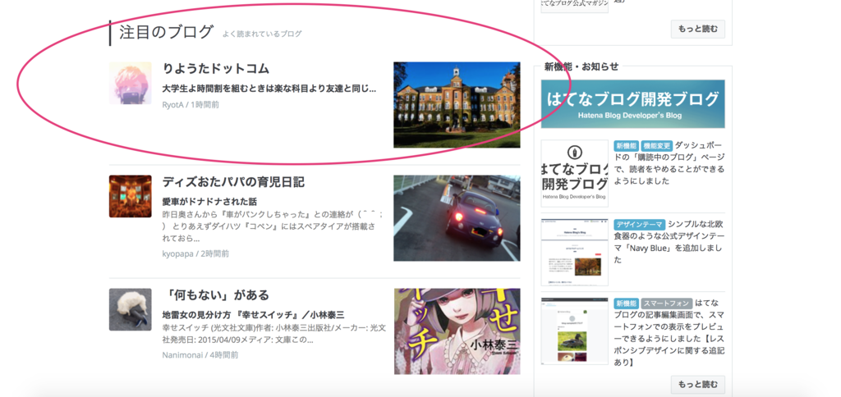Open article 大学生よ時間割を組むときは

click(269, 89)
